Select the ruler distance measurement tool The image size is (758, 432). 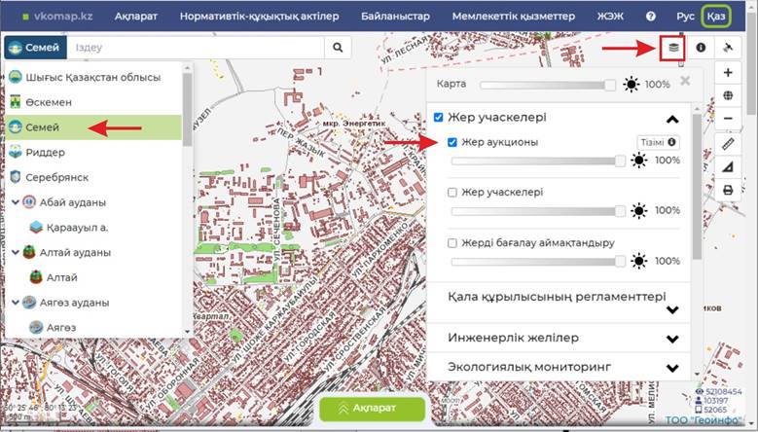tap(728, 144)
